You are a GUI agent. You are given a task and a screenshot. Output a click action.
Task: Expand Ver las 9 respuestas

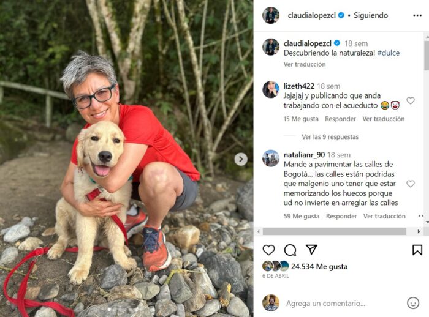(x=330, y=137)
